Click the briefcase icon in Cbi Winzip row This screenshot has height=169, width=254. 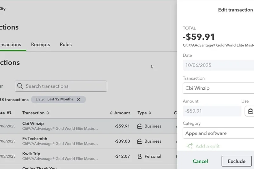(x=140, y=126)
